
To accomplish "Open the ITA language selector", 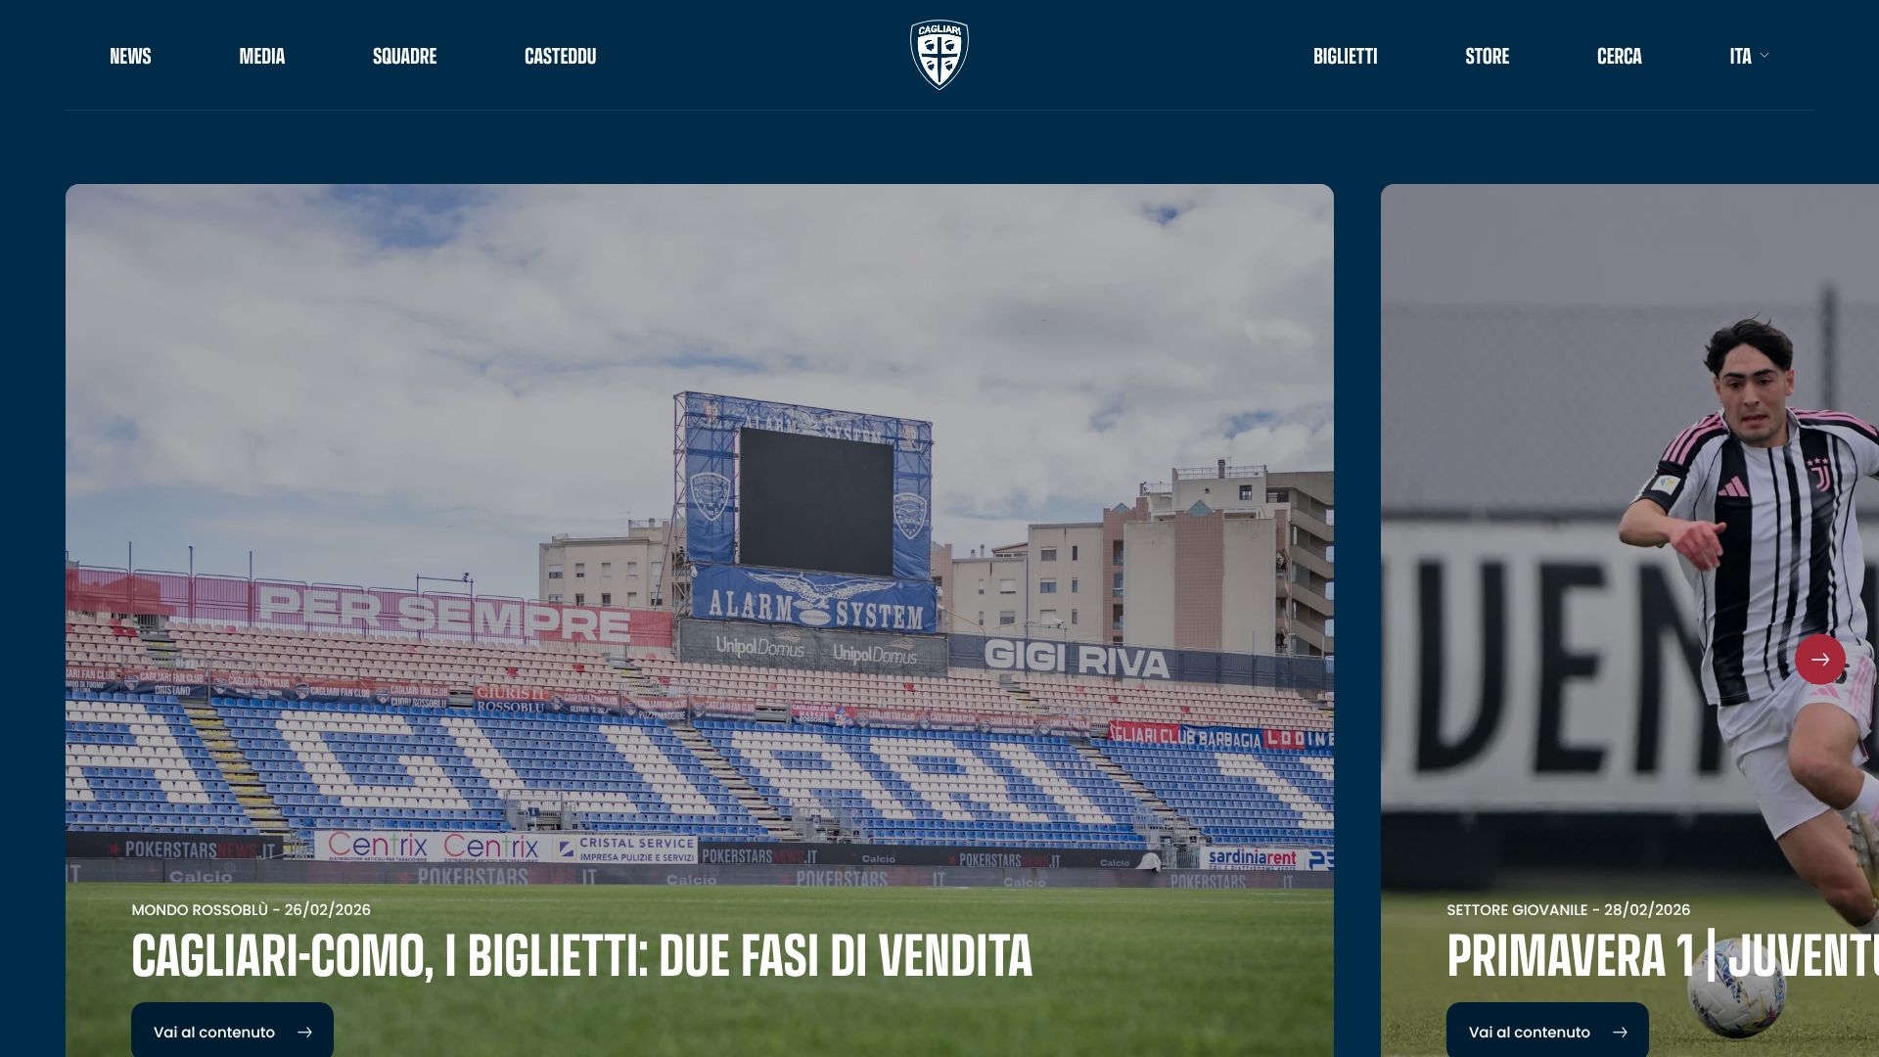I will (1749, 56).
